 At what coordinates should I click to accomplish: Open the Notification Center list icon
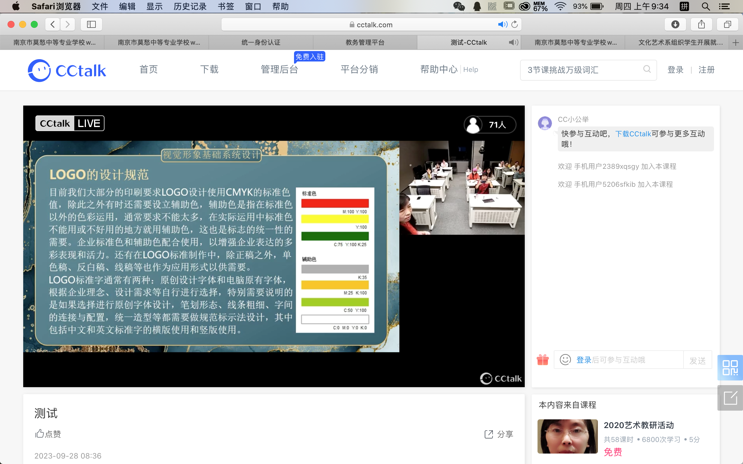tap(724, 6)
